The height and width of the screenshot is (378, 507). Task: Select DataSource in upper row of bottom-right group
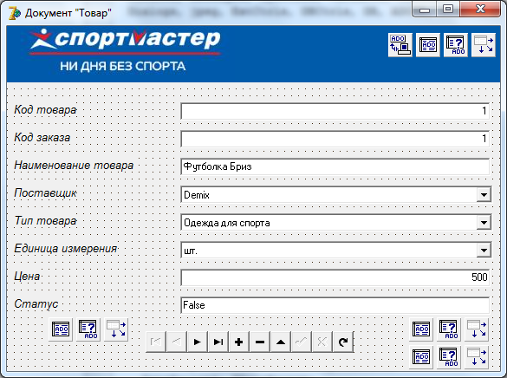(477, 329)
